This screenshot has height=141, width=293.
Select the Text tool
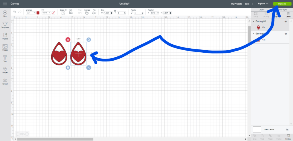(x=5, y=58)
